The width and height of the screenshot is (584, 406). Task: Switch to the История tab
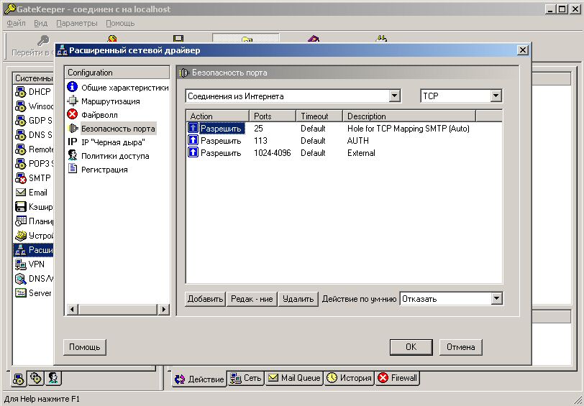[349, 378]
